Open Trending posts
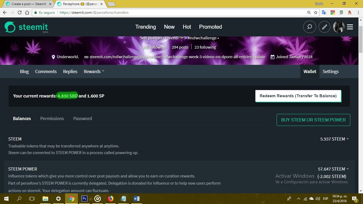 (146, 27)
